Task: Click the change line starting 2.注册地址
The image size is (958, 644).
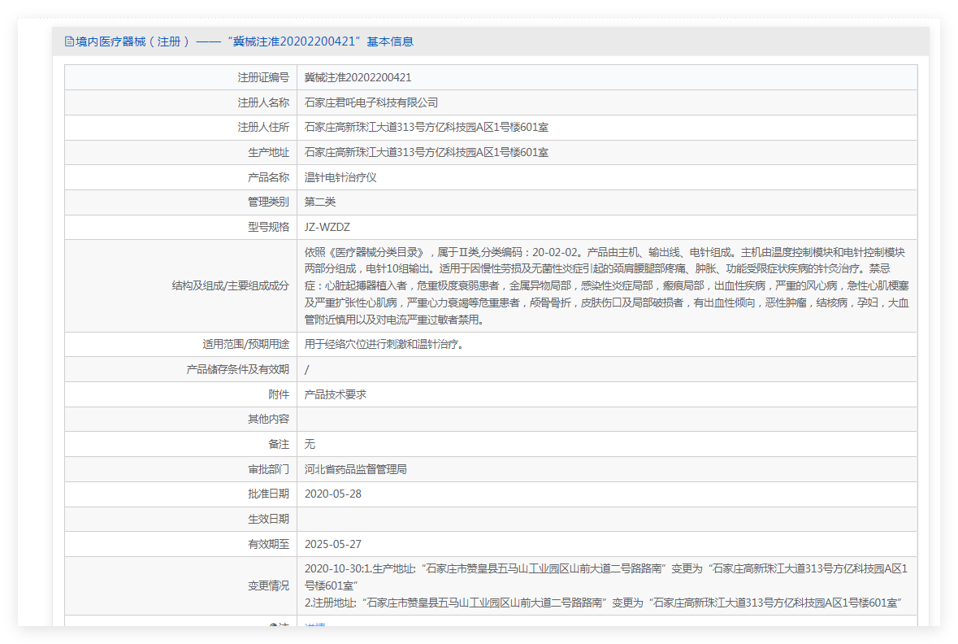Action: 603,603
